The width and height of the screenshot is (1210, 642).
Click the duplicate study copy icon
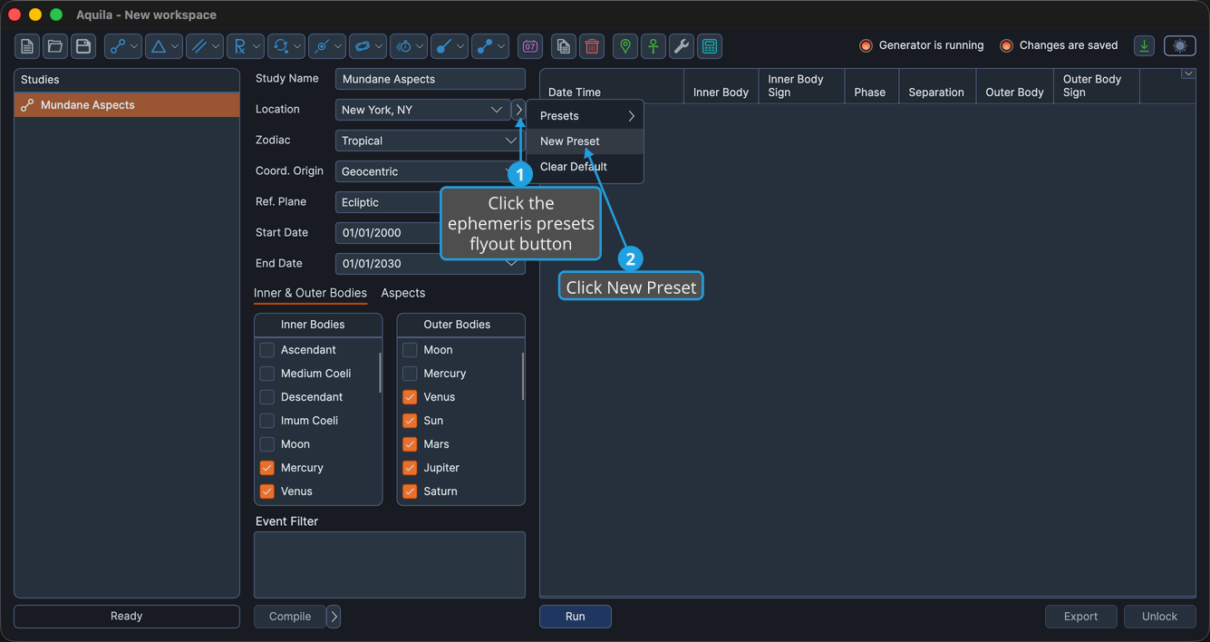[564, 46]
